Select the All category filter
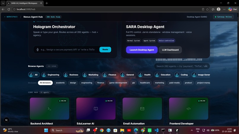Screen dimensions: 239x134 tap(34, 75)
